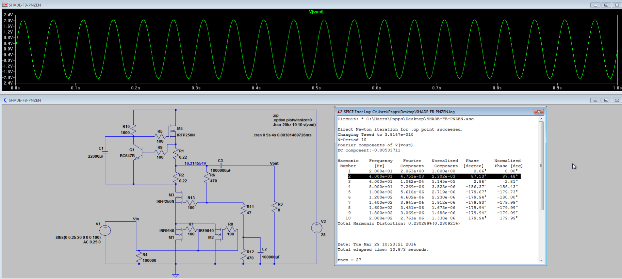Select resistor R3 load symbol
Screen dimensions: 622x279
tap(274, 207)
